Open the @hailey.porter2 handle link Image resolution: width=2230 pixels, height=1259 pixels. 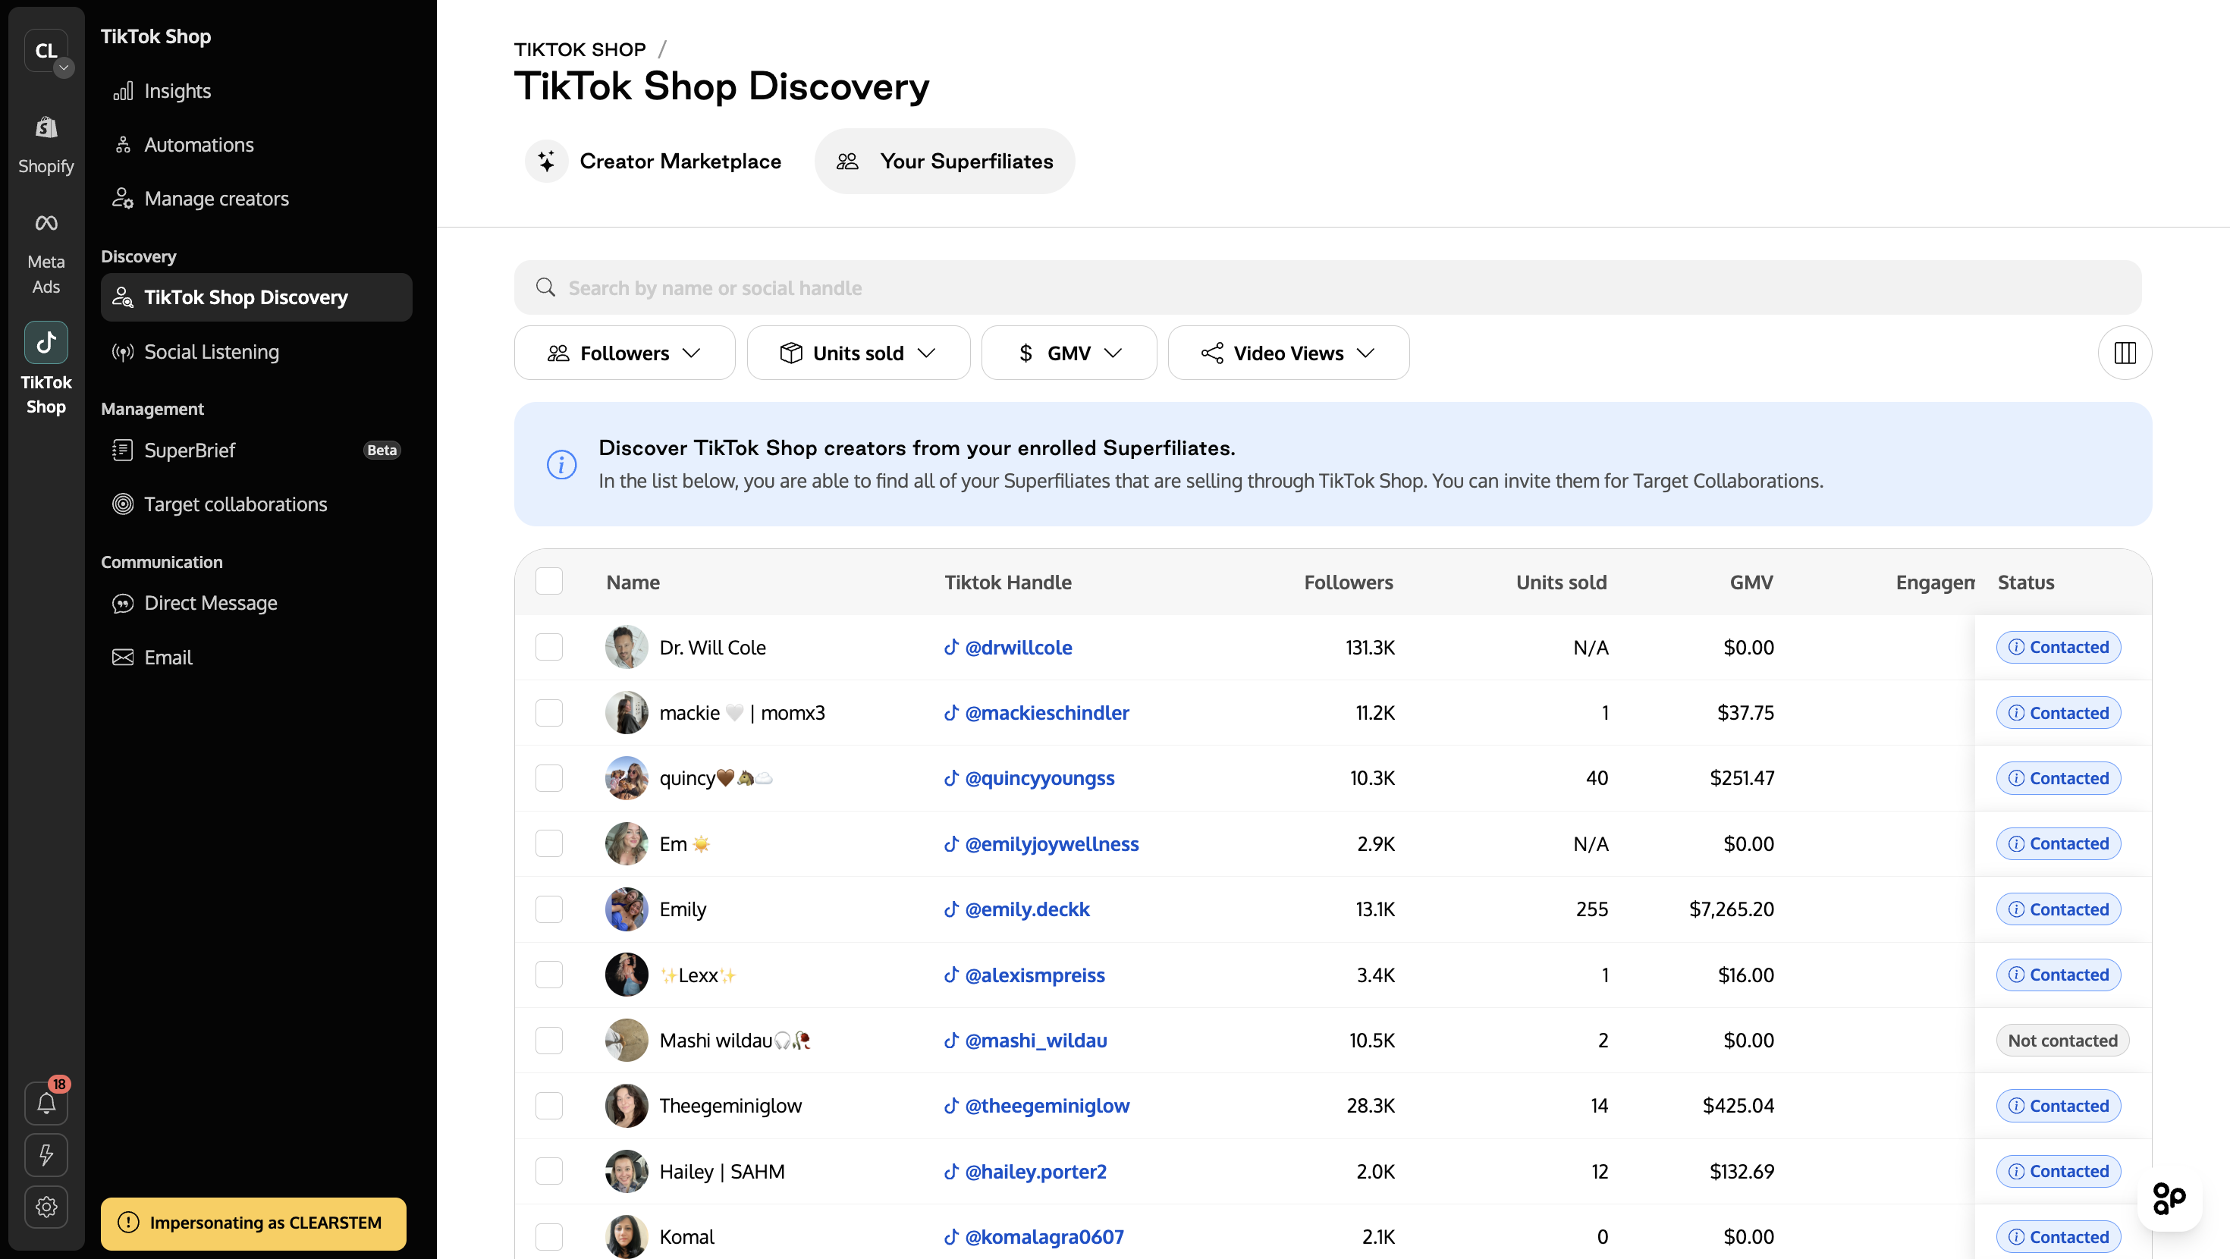tap(1035, 1172)
